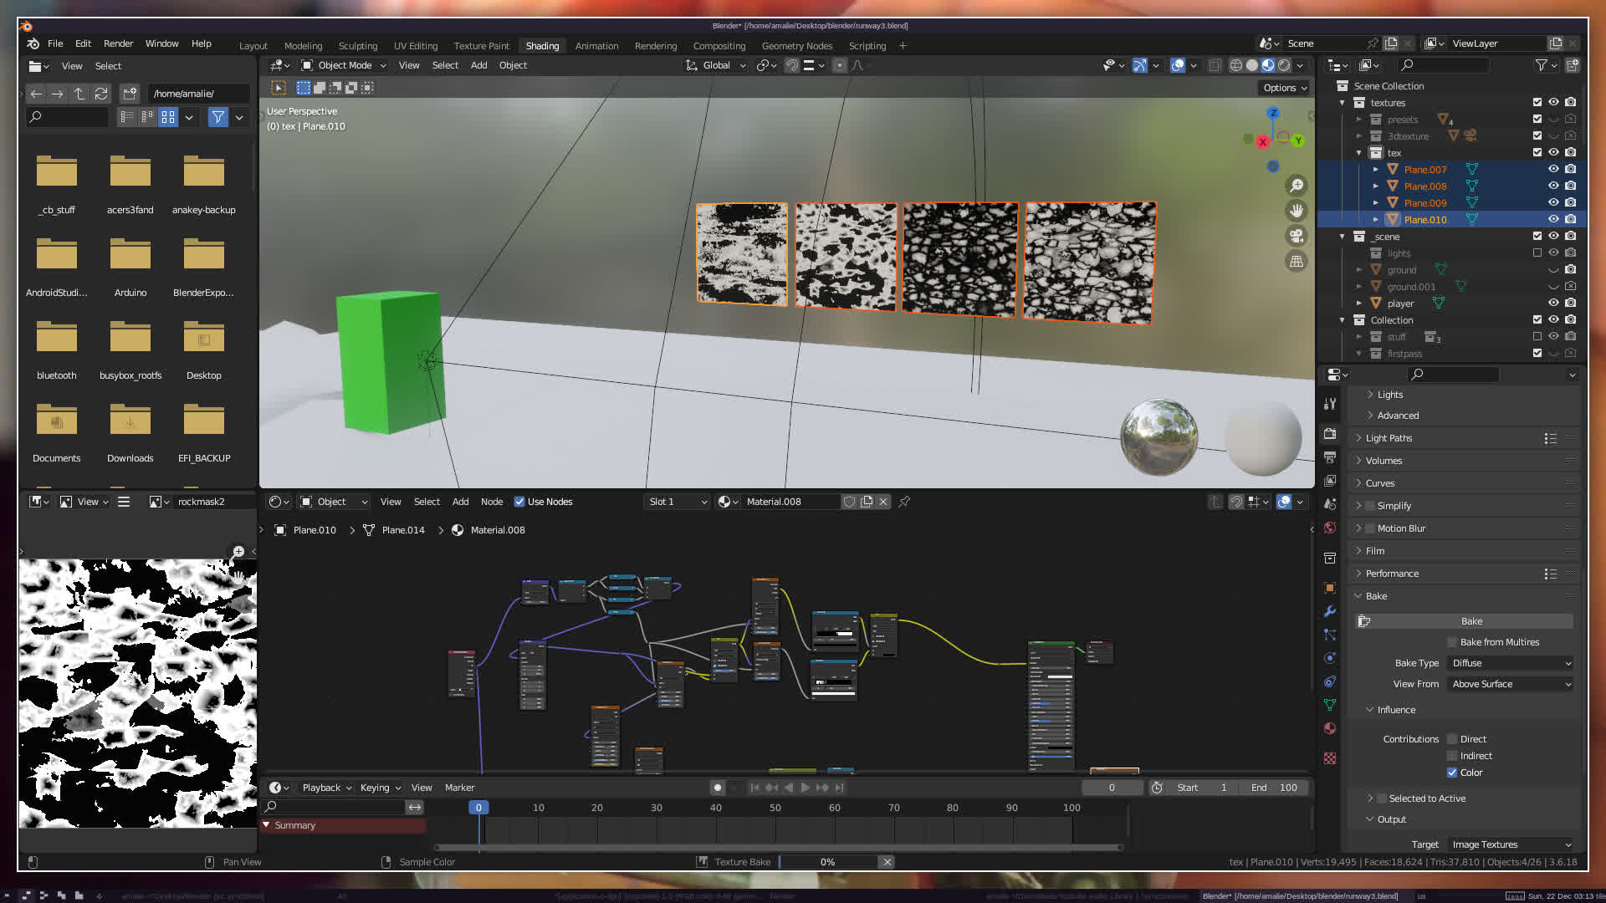1606x903 pixels.
Task: Pin the node editor material
Action: pyautogui.click(x=904, y=502)
